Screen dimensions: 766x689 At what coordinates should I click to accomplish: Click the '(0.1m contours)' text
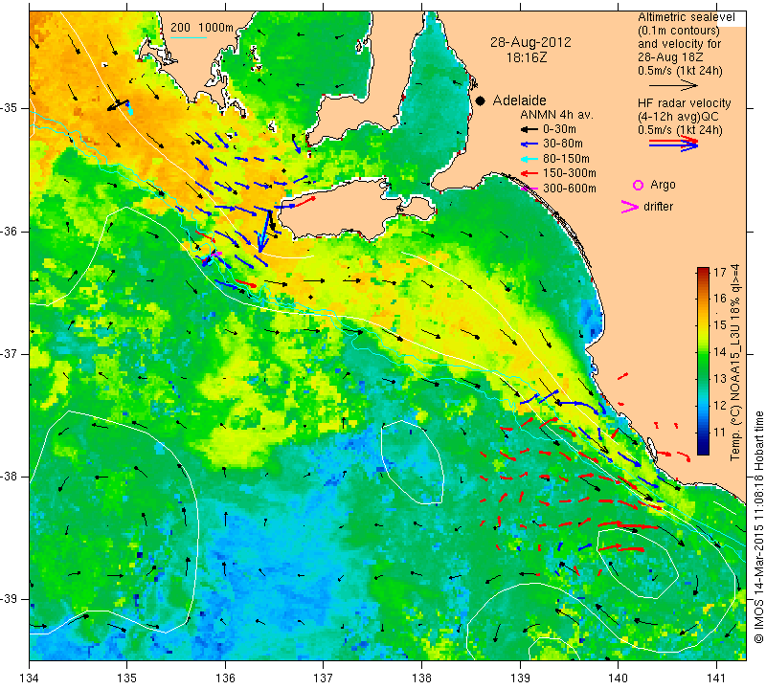[679, 31]
